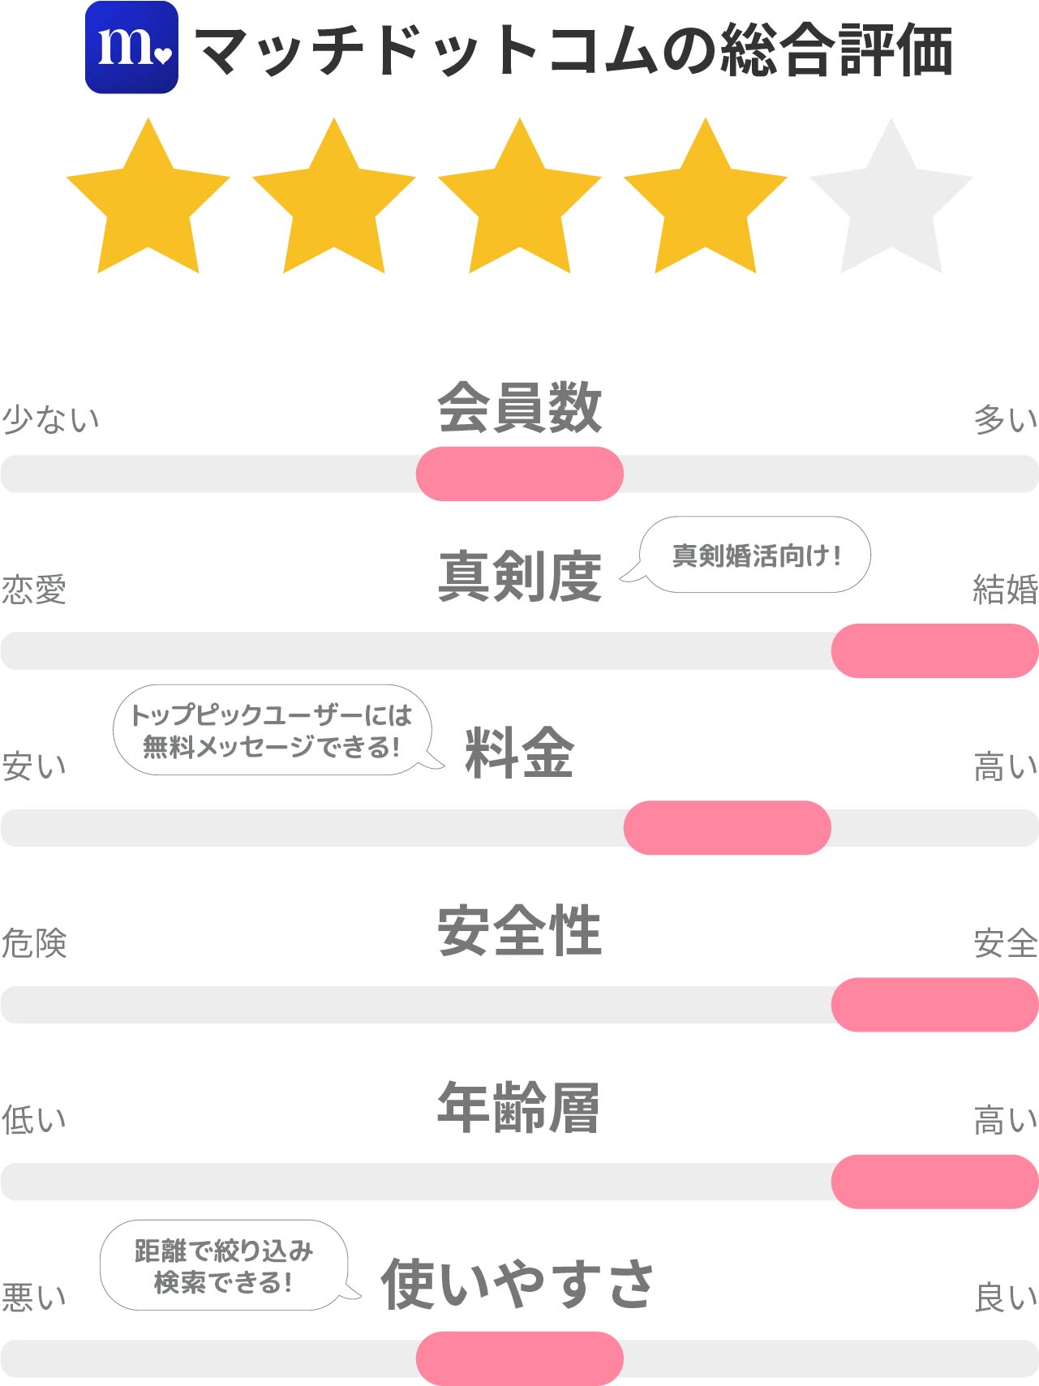Click the 真剣度 pink slider handle
The width and height of the screenshot is (1039, 1386).
click(x=935, y=650)
